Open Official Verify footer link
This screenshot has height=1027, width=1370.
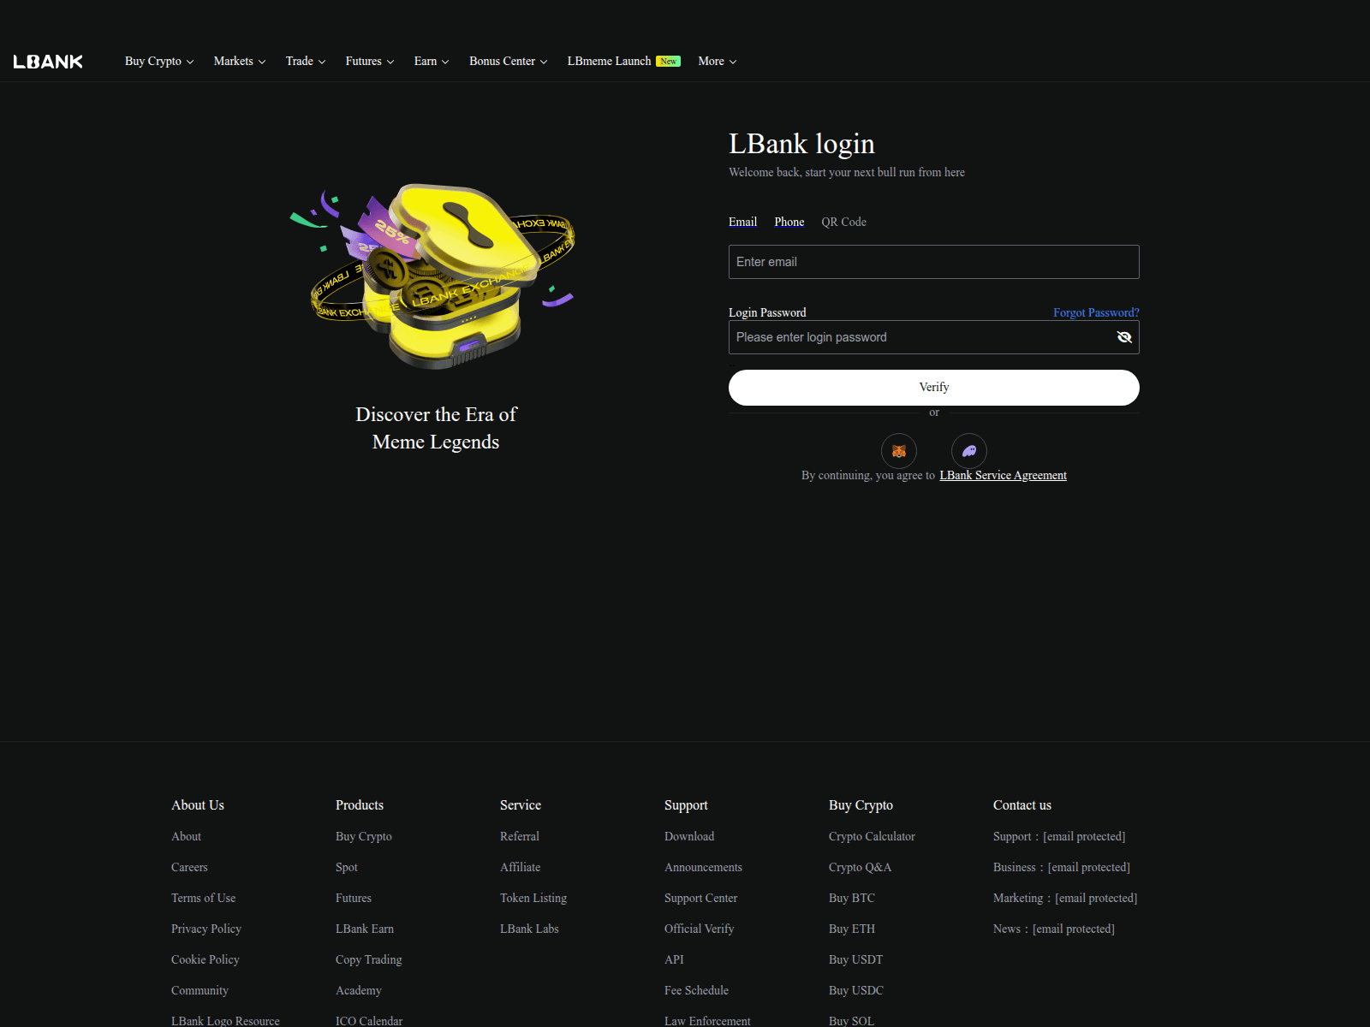[699, 929]
